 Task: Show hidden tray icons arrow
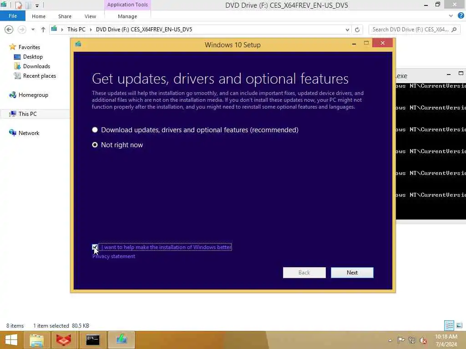(390, 340)
